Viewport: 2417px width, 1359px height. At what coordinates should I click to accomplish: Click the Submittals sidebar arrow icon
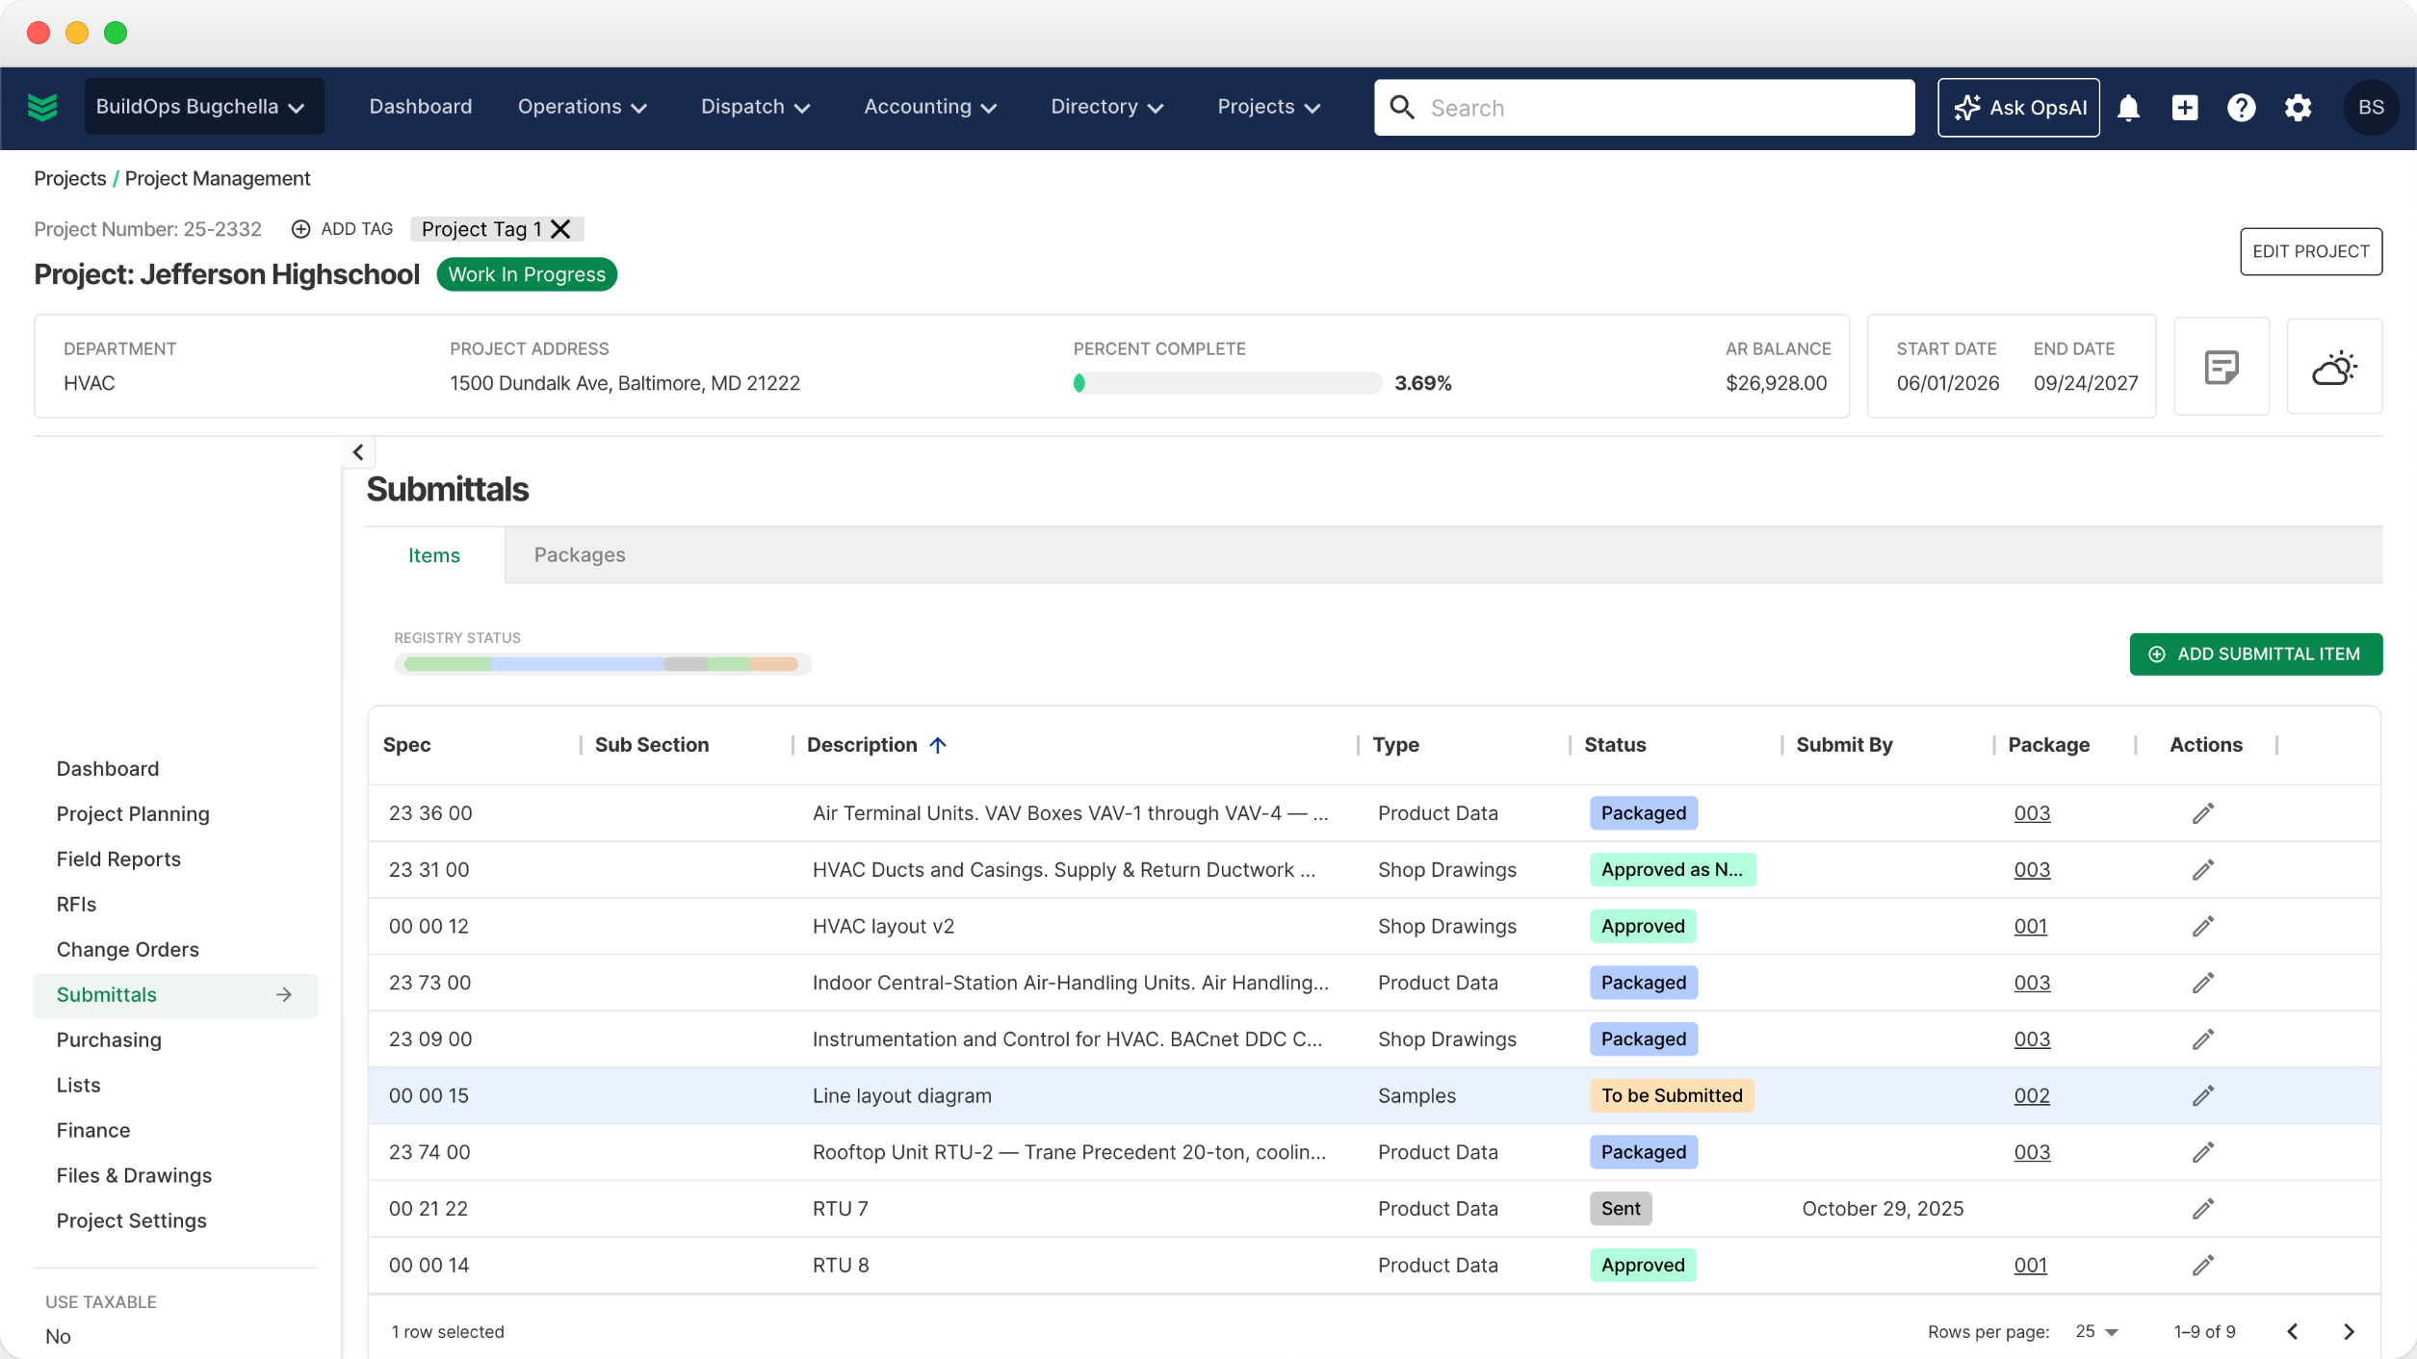point(284,995)
